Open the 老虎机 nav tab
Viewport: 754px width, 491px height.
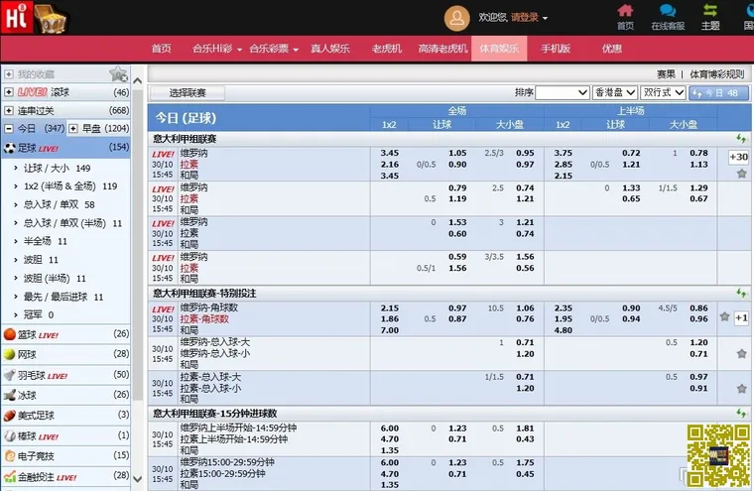point(386,49)
